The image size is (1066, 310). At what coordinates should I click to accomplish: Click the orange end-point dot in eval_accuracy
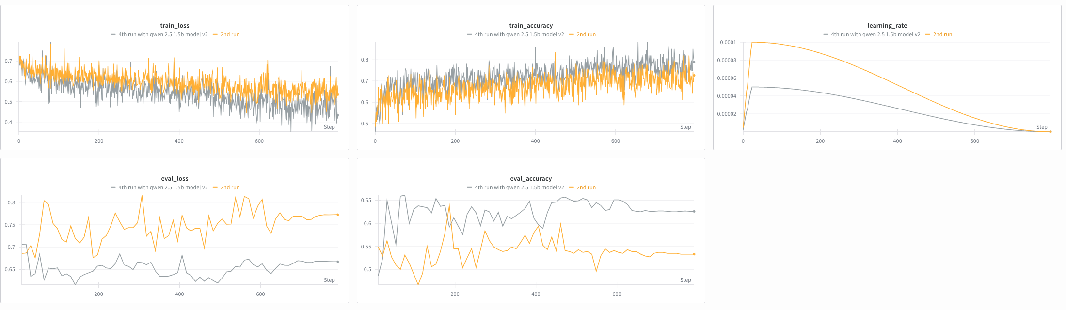694,254
